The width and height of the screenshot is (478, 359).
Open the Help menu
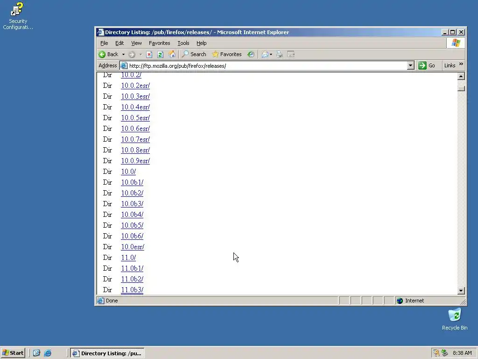pos(201,43)
